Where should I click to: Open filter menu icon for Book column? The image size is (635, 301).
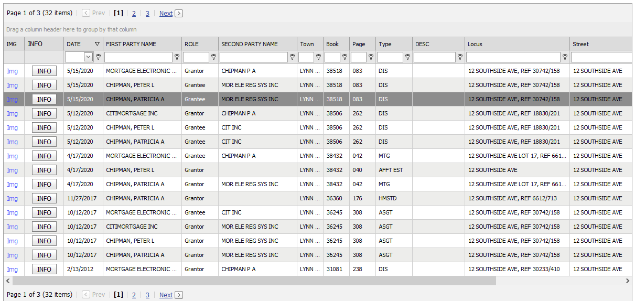pyautogui.click(x=345, y=57)
